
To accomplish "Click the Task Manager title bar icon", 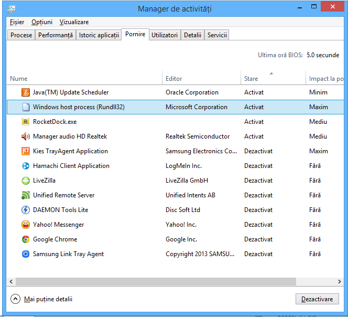I will [12, 9].
